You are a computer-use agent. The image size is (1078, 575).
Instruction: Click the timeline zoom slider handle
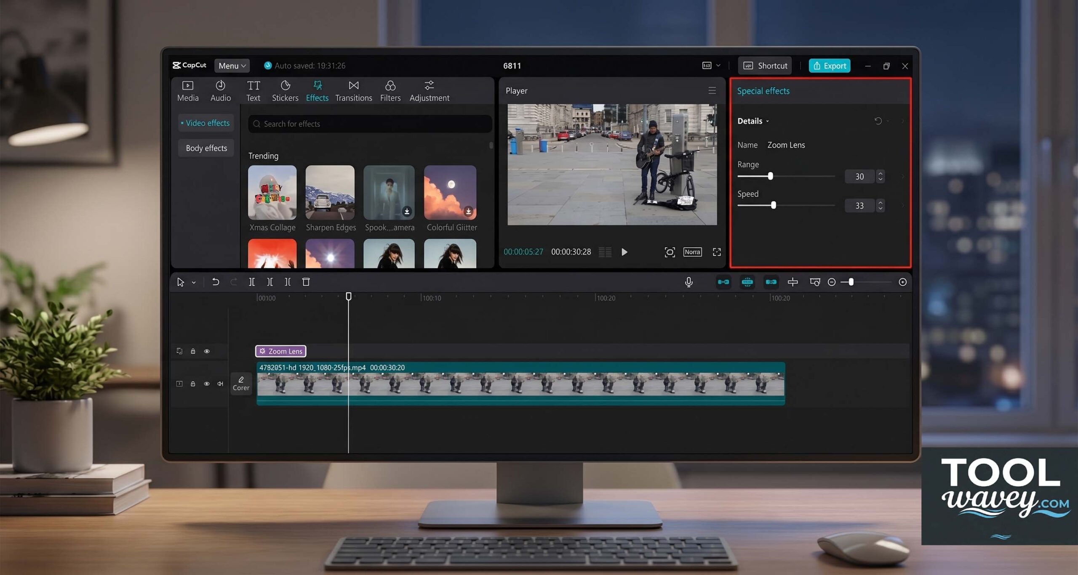point(851,282)
